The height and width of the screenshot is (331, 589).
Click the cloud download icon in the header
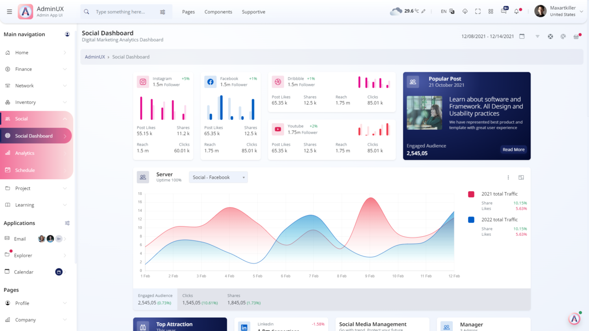pyautogui.click(x=465, y=11)
